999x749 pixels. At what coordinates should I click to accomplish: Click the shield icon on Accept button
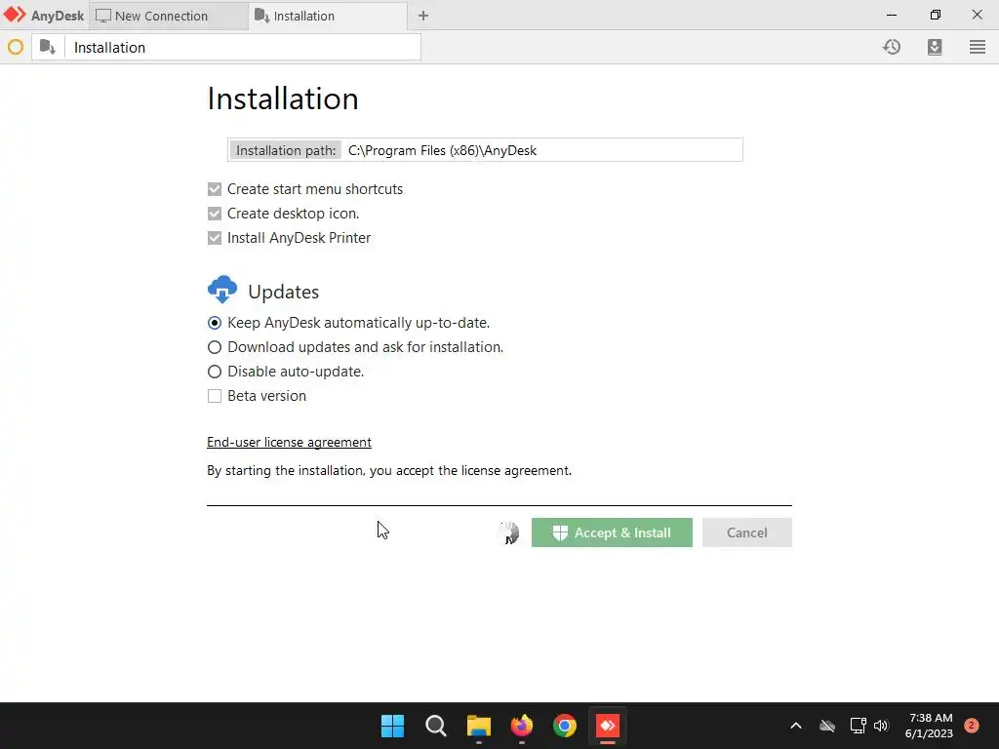pos(560,533)
